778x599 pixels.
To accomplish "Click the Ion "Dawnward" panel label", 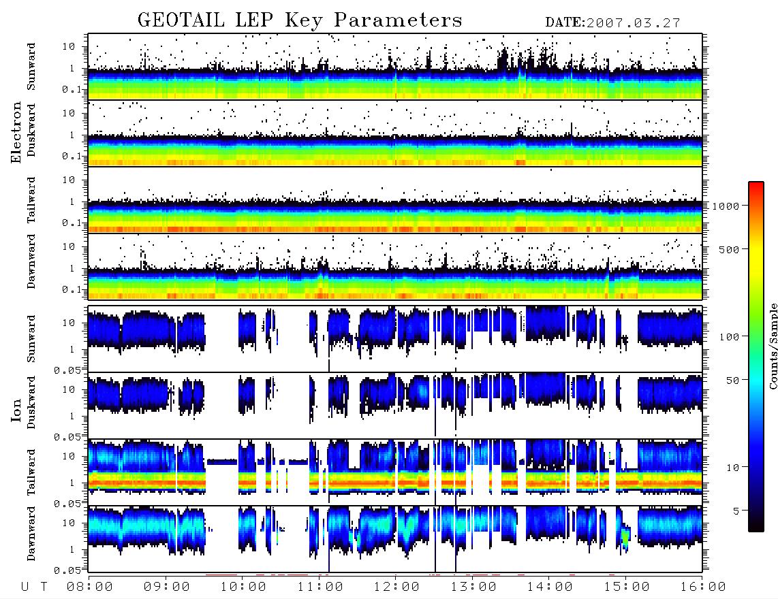I will point(31,534).
